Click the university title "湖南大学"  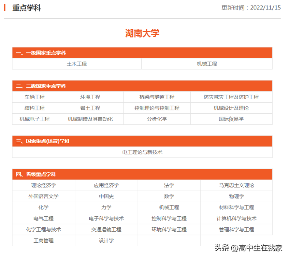tap(142, 33)
